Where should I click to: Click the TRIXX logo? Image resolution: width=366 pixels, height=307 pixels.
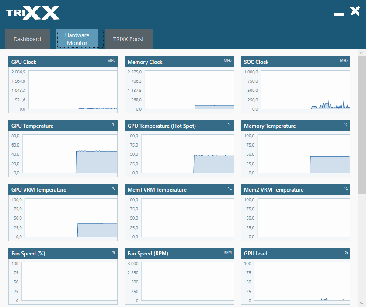click(x=33, y=13)
